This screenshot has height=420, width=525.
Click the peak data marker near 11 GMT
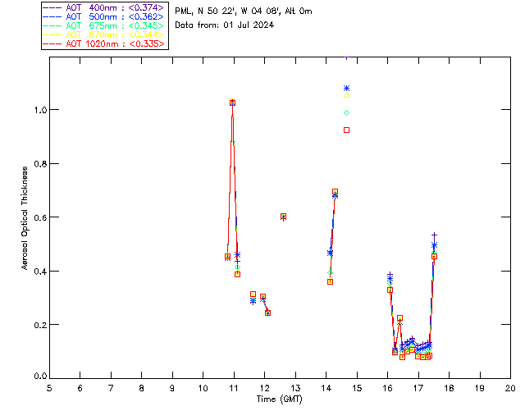[232, 103]
